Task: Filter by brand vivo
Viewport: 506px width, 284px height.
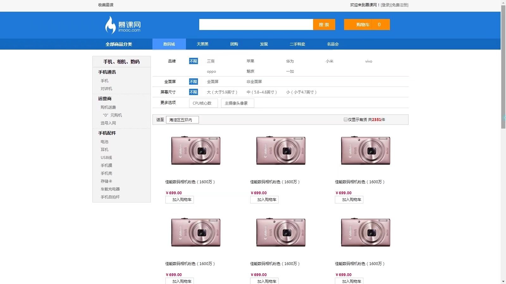Action: (x=368, y=61)
